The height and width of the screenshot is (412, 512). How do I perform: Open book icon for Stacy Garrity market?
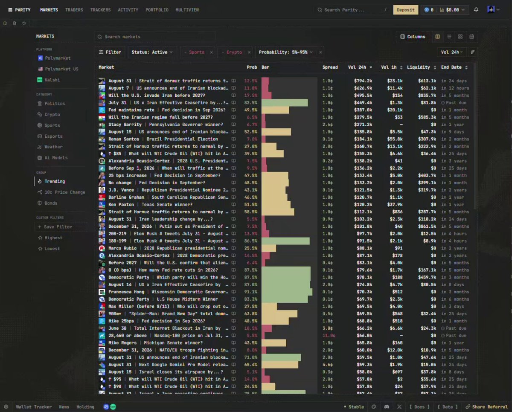(x=233, y=125)
